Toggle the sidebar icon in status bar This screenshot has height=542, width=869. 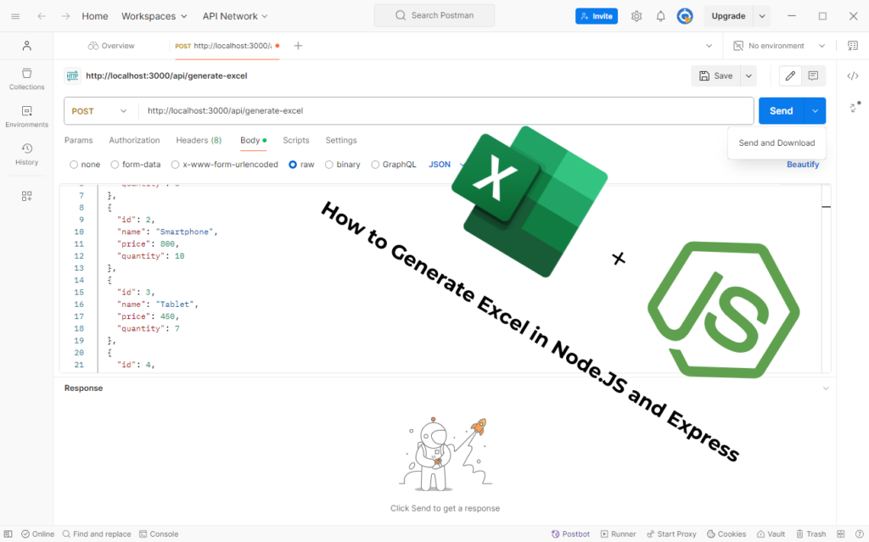tap(8, 534)
